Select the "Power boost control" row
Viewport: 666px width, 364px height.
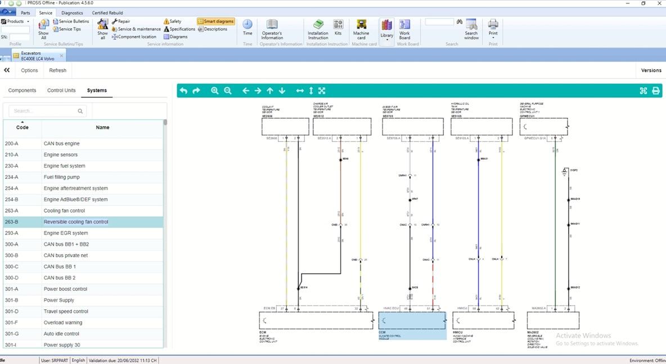(x=83, y=289)
